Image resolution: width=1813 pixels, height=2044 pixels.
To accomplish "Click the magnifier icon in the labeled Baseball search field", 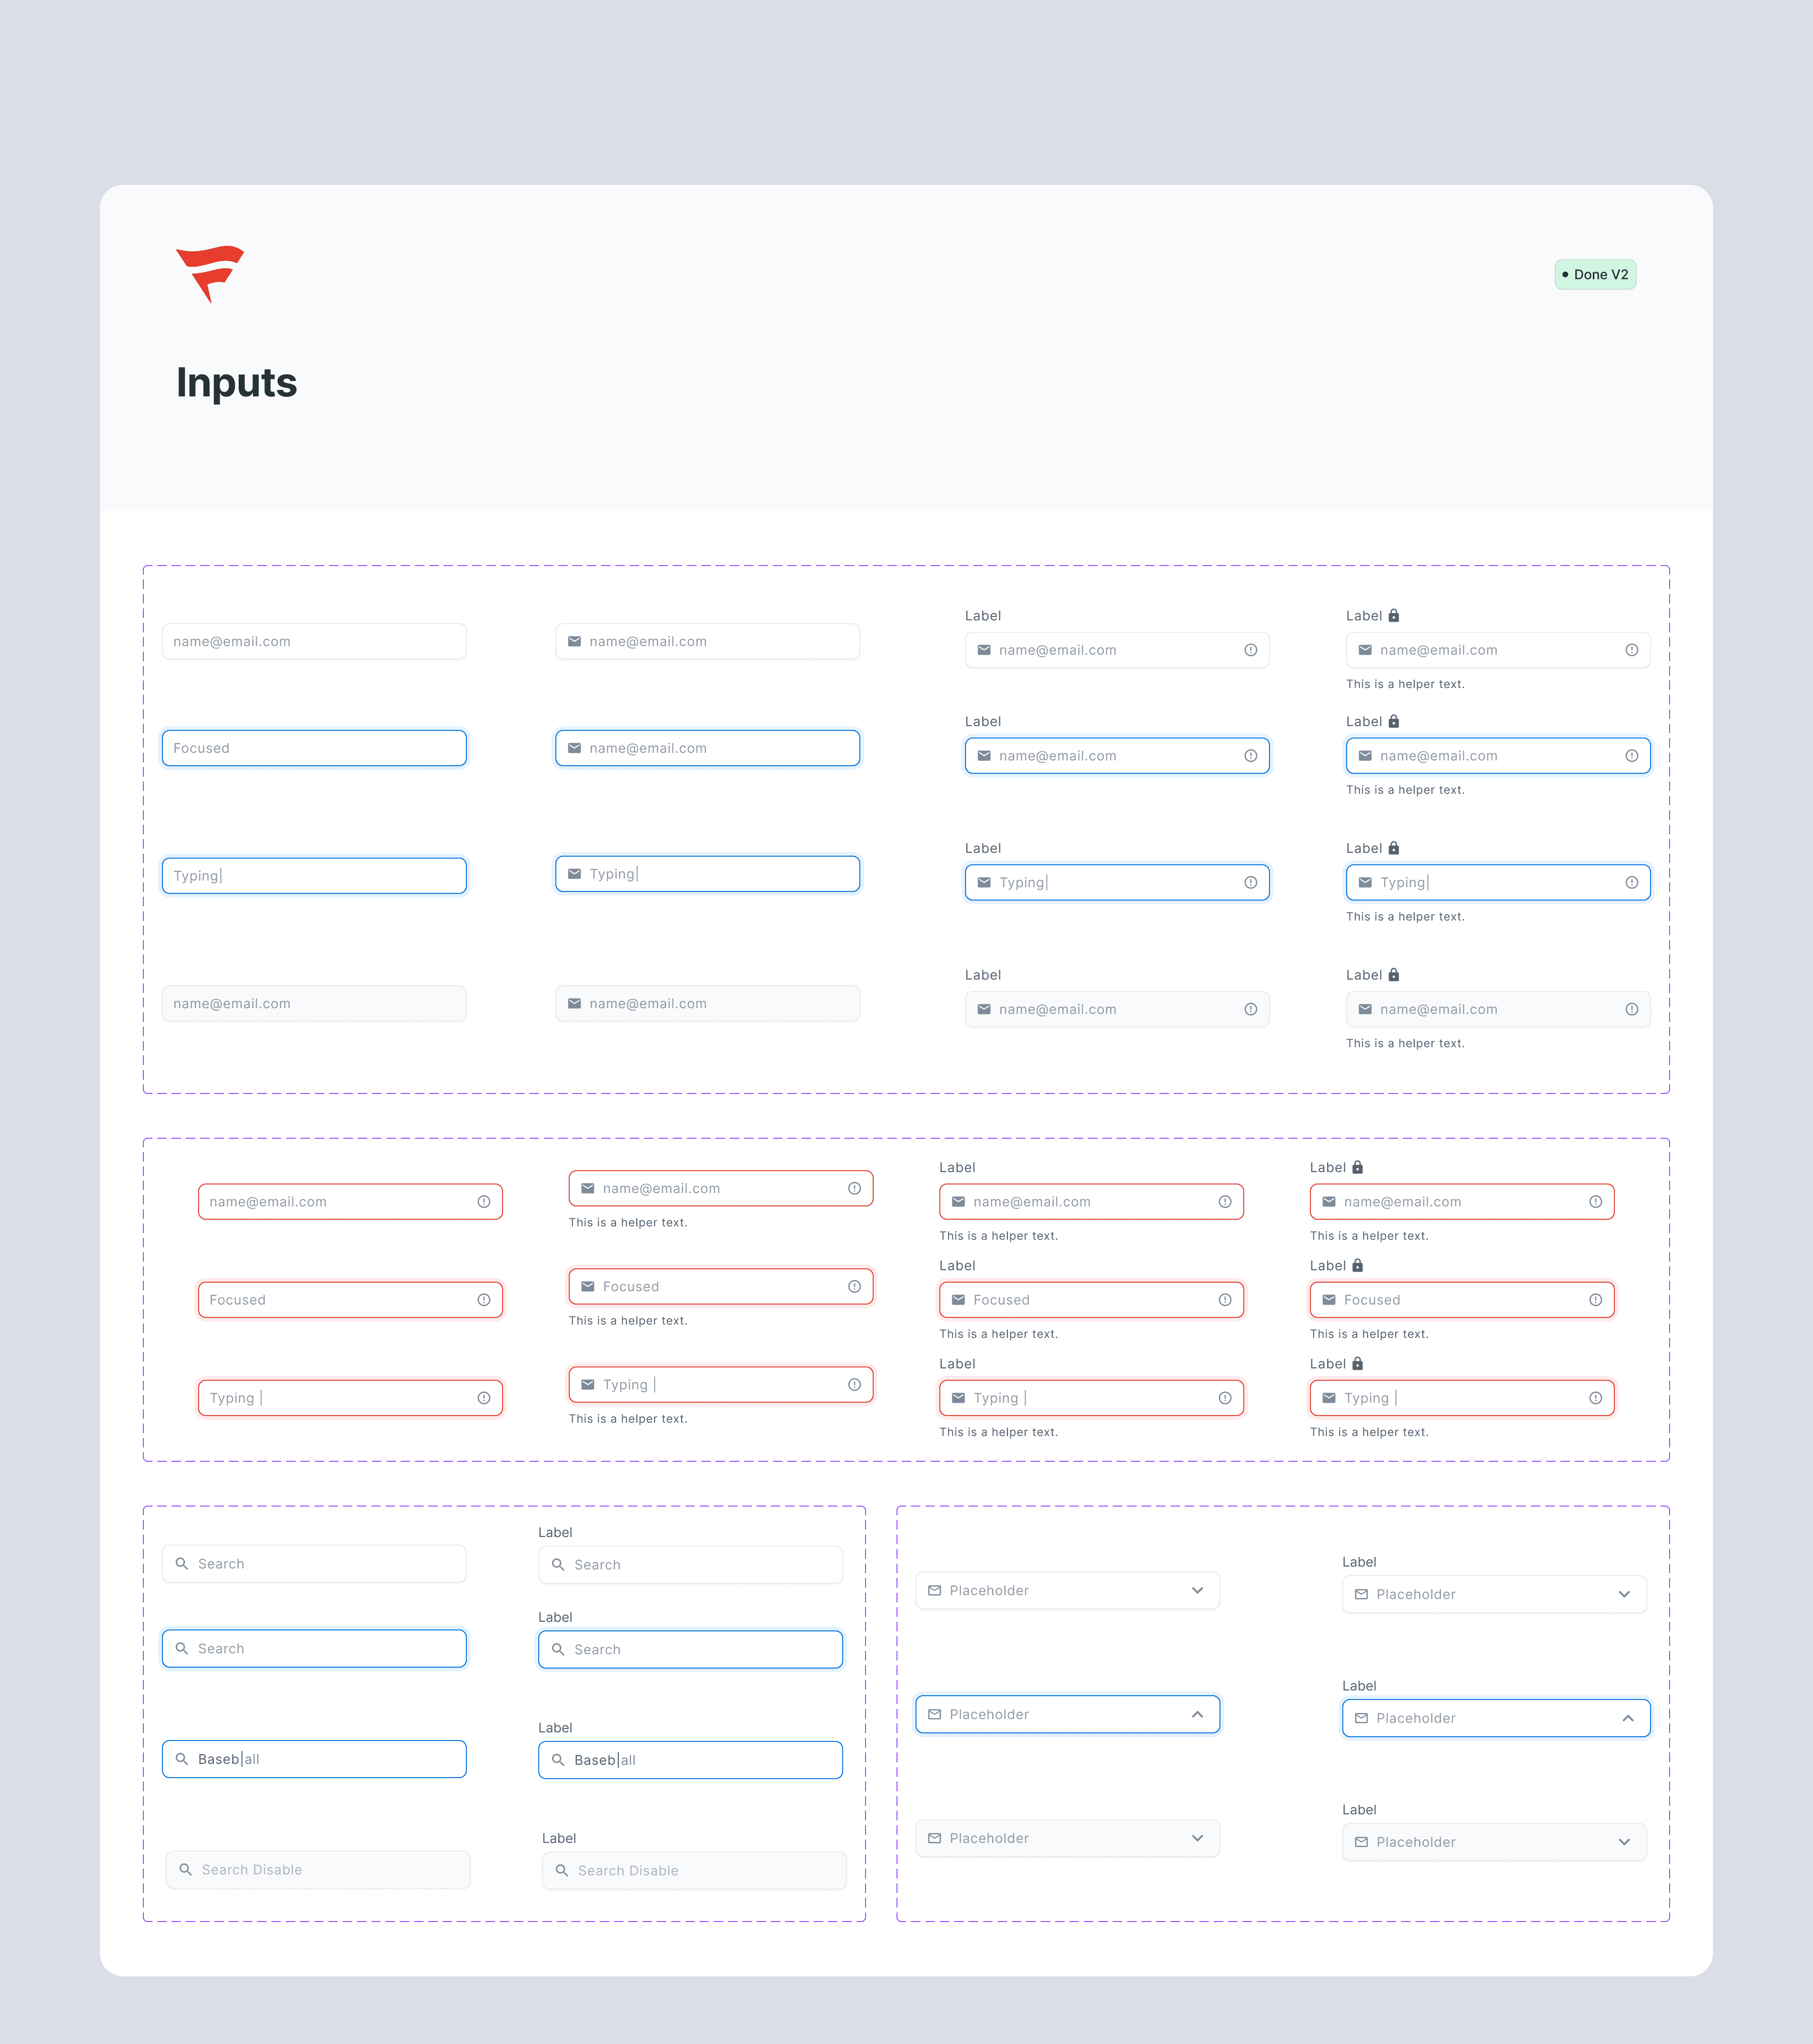I will (559, 1760).
